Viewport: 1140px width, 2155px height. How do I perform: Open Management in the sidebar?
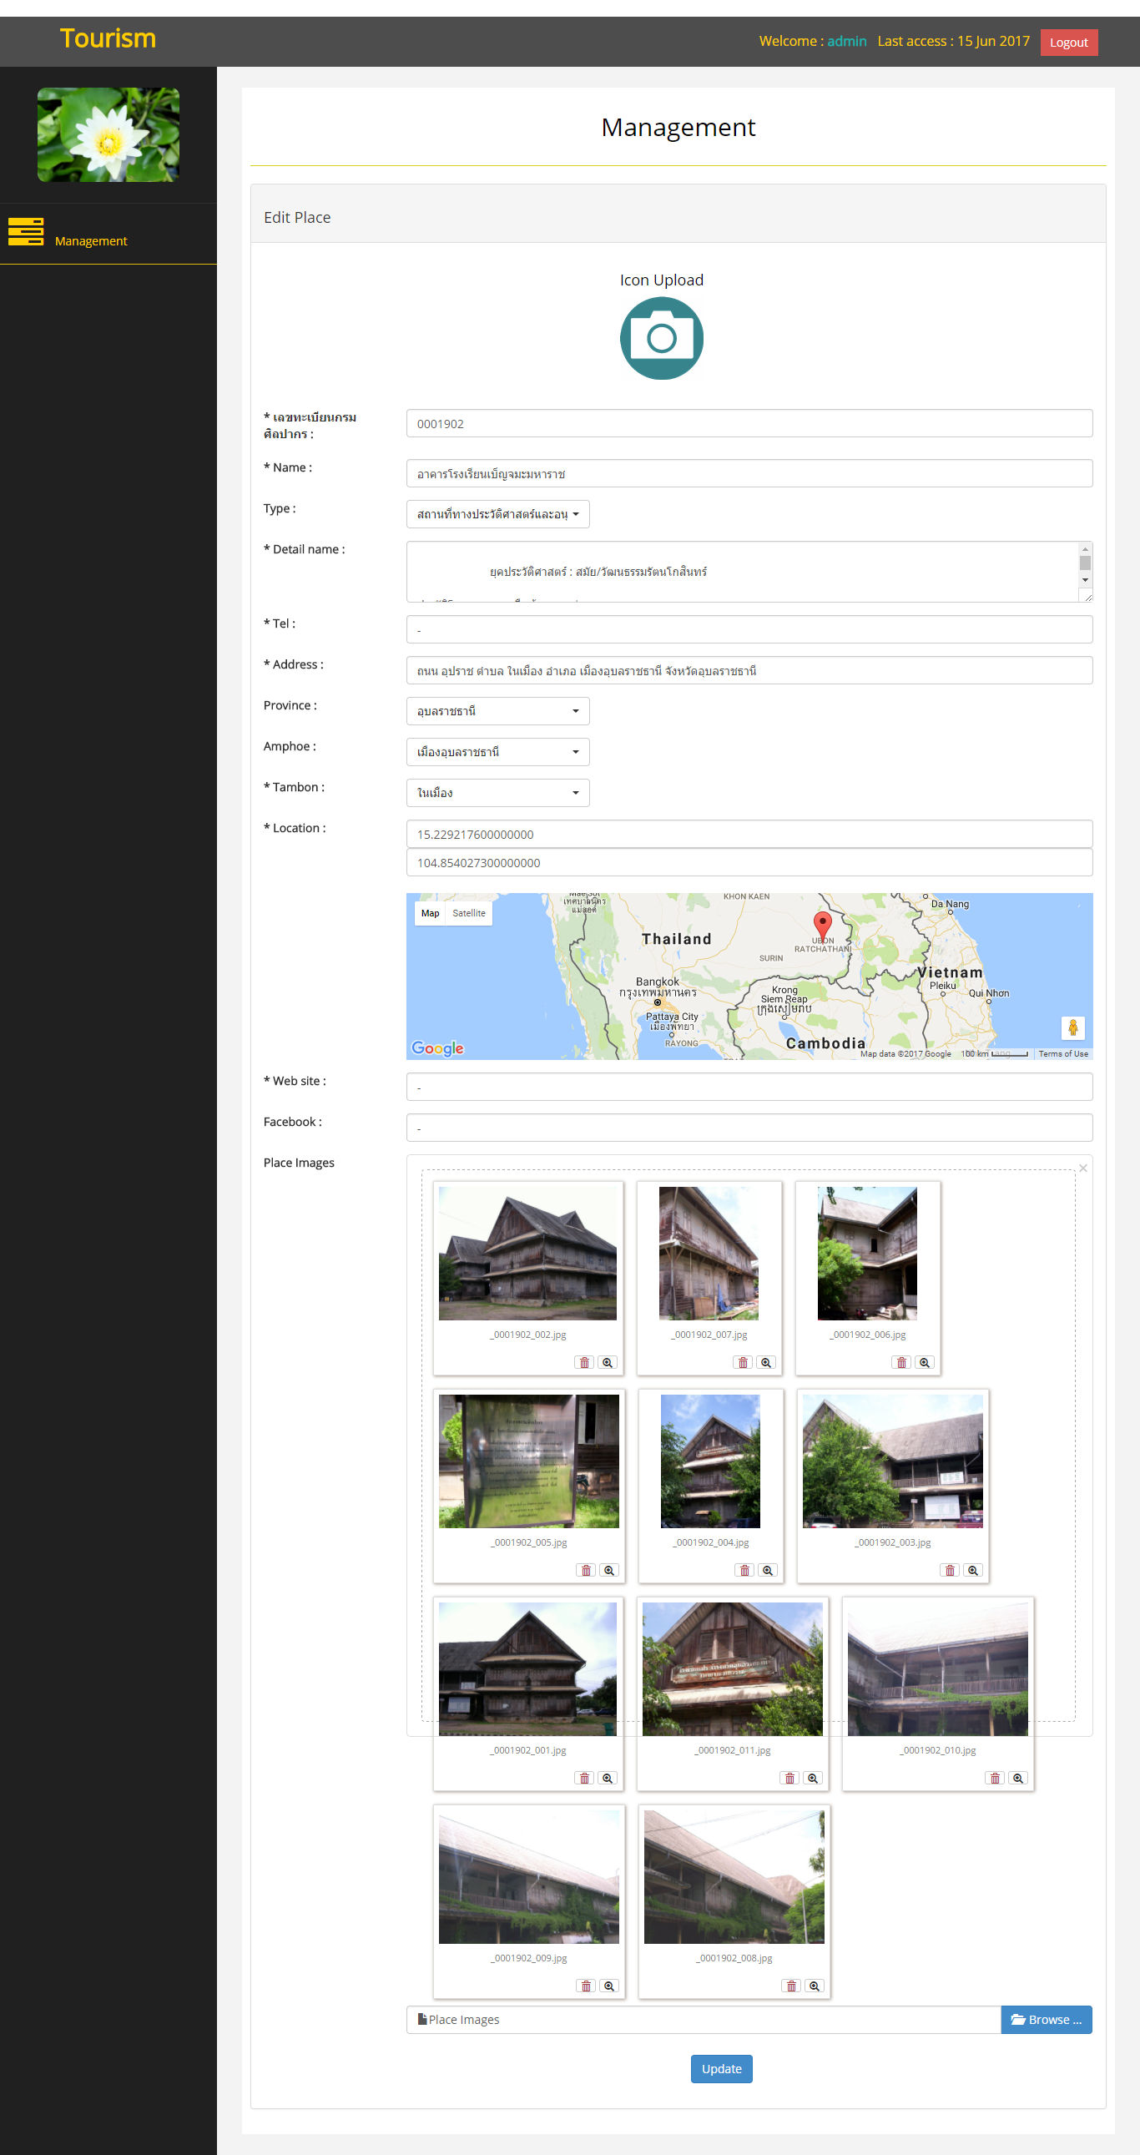point(90,241)
